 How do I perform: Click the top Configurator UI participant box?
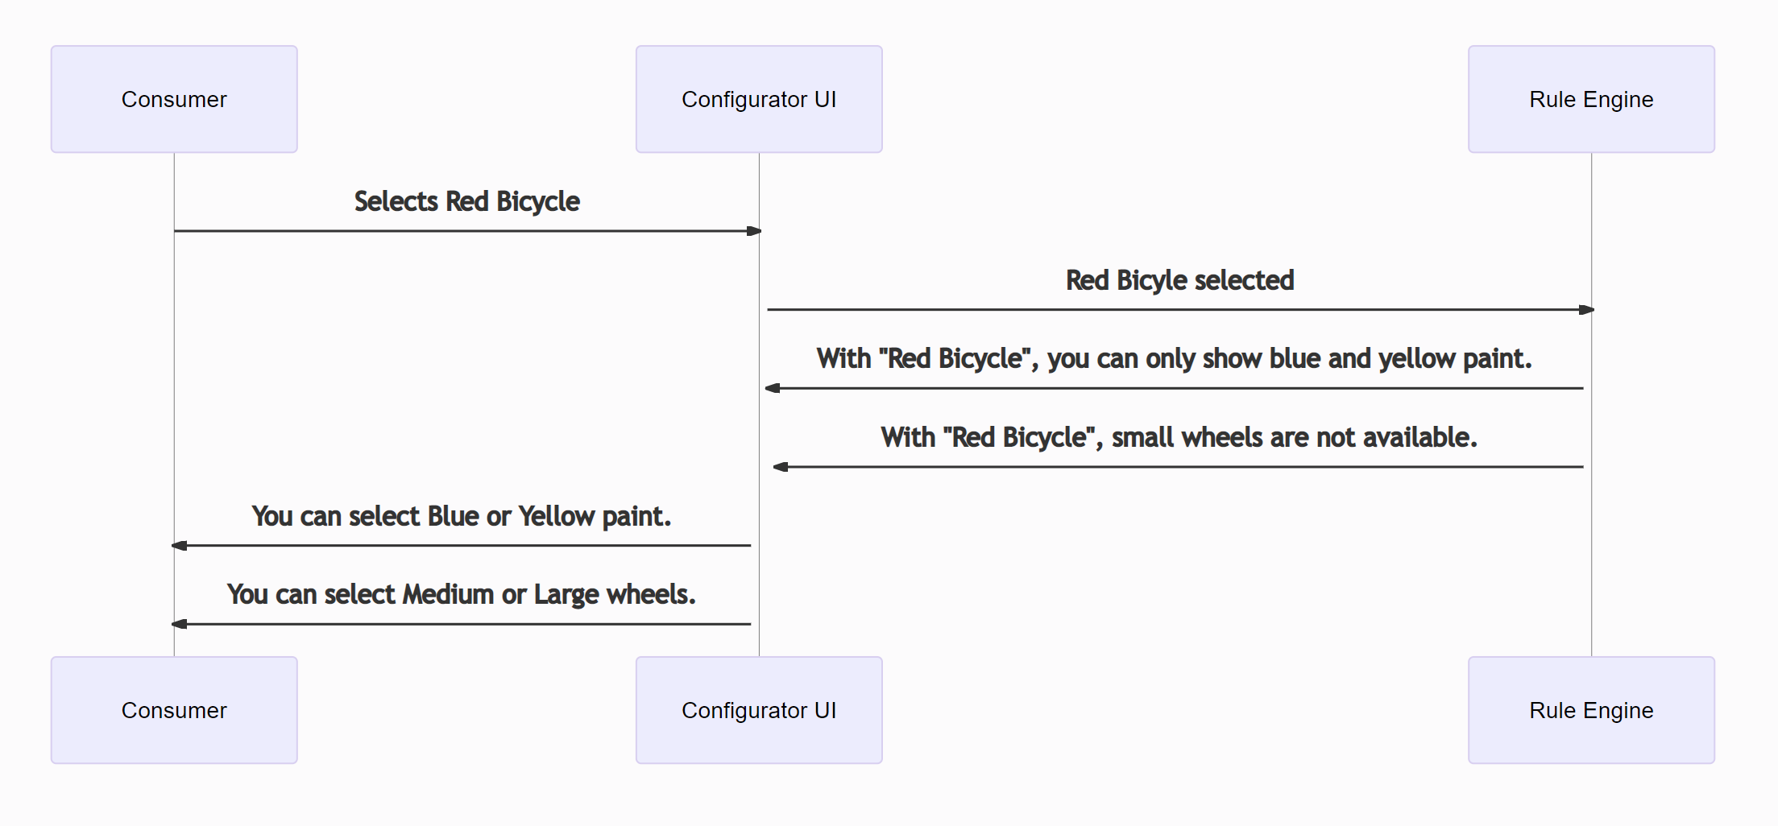pos(759,99)
